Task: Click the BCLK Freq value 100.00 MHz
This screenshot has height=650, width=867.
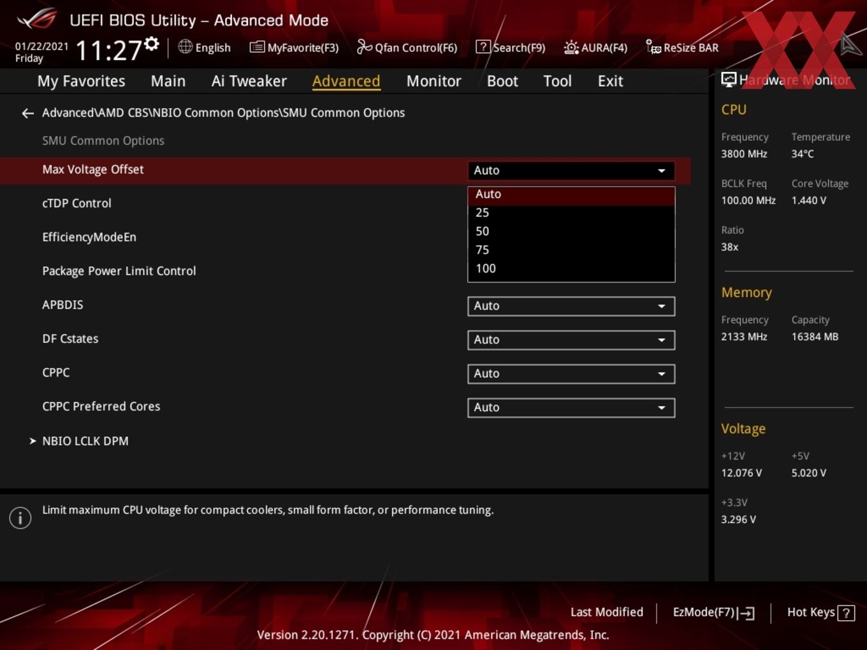Action: 748,201
